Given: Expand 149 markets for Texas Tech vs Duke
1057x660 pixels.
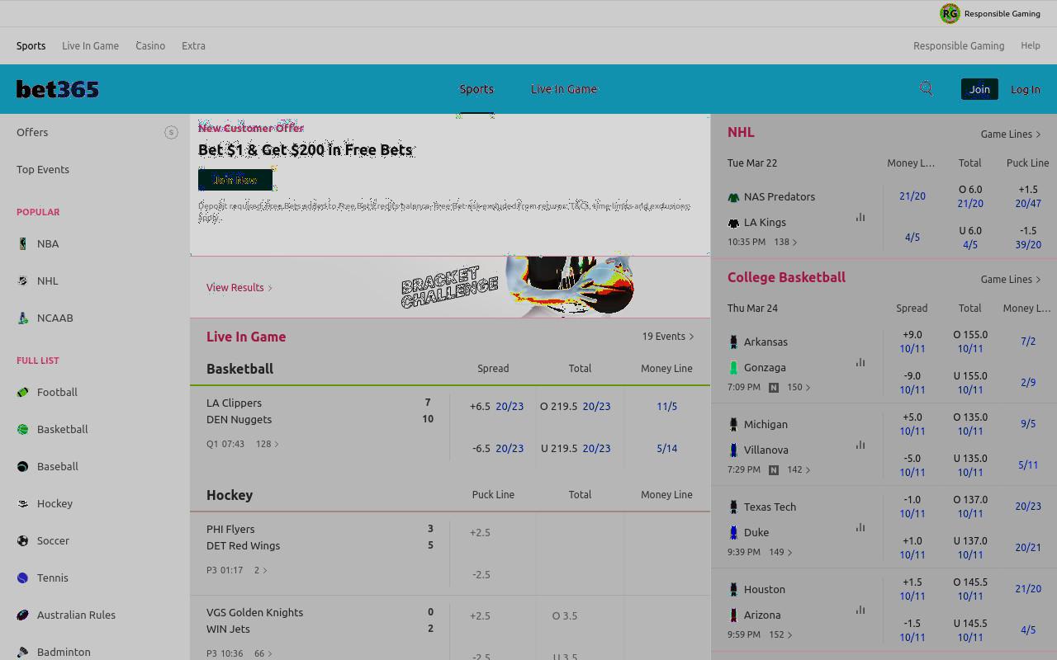Looking at the screenshot, I should pos(780,552).
